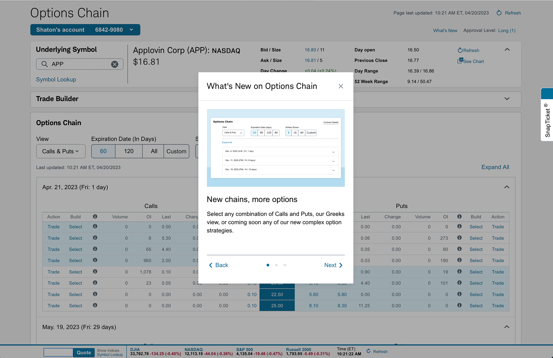This screenshot has width=553, height=358.
Task: Select the 60 days expiration option
Action: pyautogui.click(x=103, y=151)
